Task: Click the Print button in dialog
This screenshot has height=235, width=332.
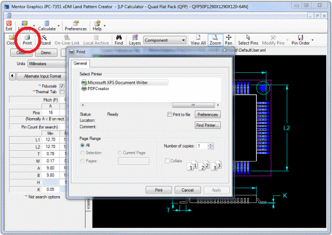Action: click(x=158, y=190)
